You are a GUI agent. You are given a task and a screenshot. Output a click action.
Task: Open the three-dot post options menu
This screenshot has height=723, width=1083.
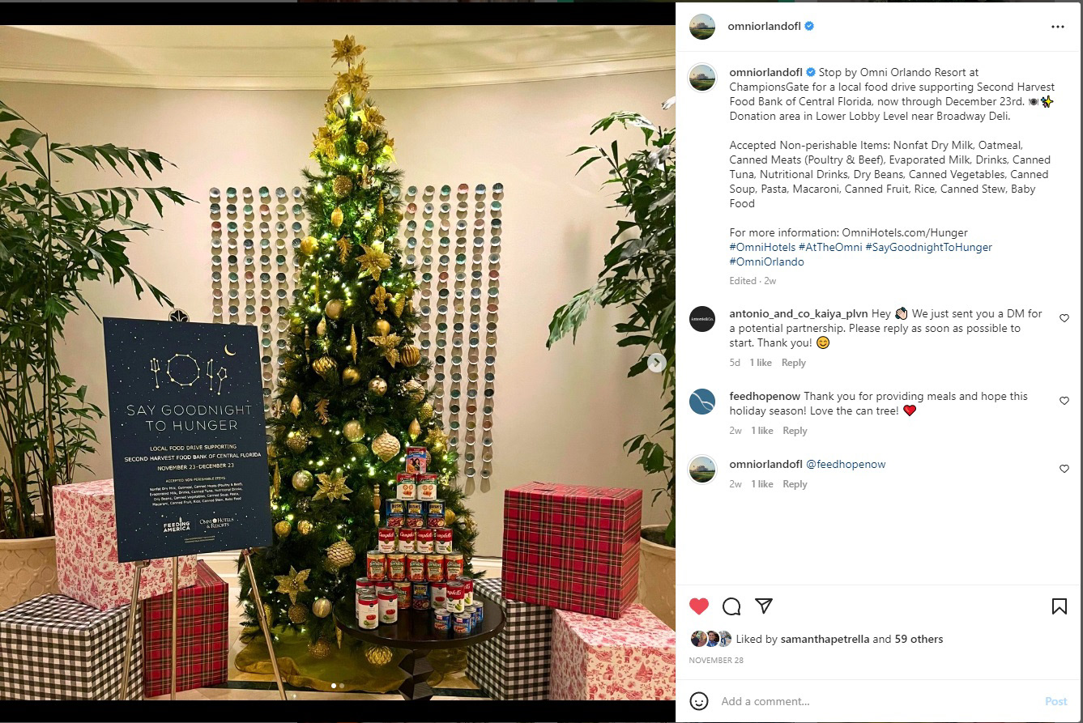click(x=1057, y=27)
